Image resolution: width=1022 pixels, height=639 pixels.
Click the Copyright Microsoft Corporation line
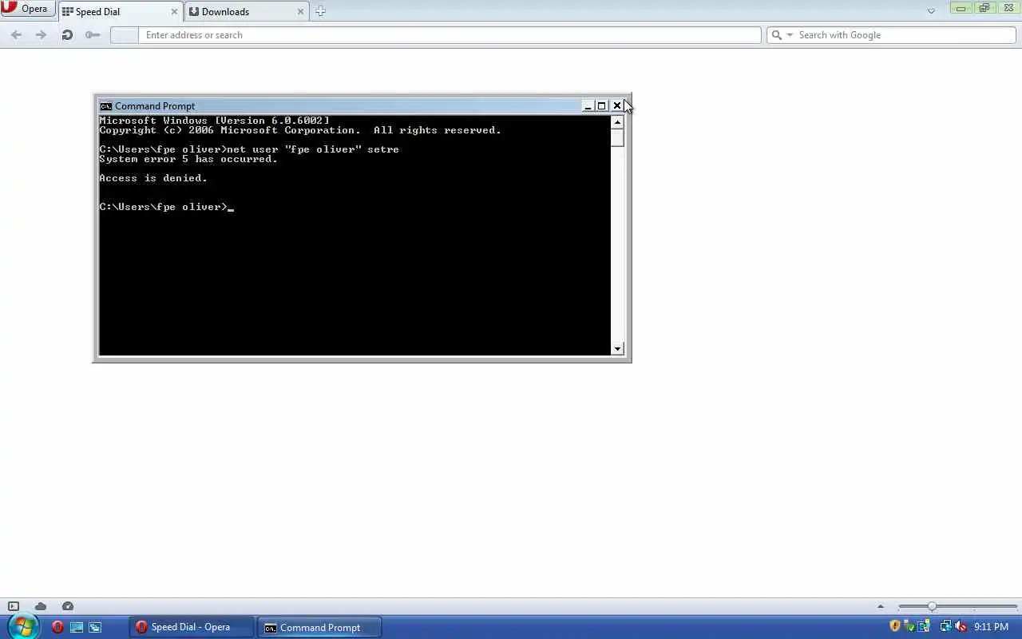click(300, 130)
